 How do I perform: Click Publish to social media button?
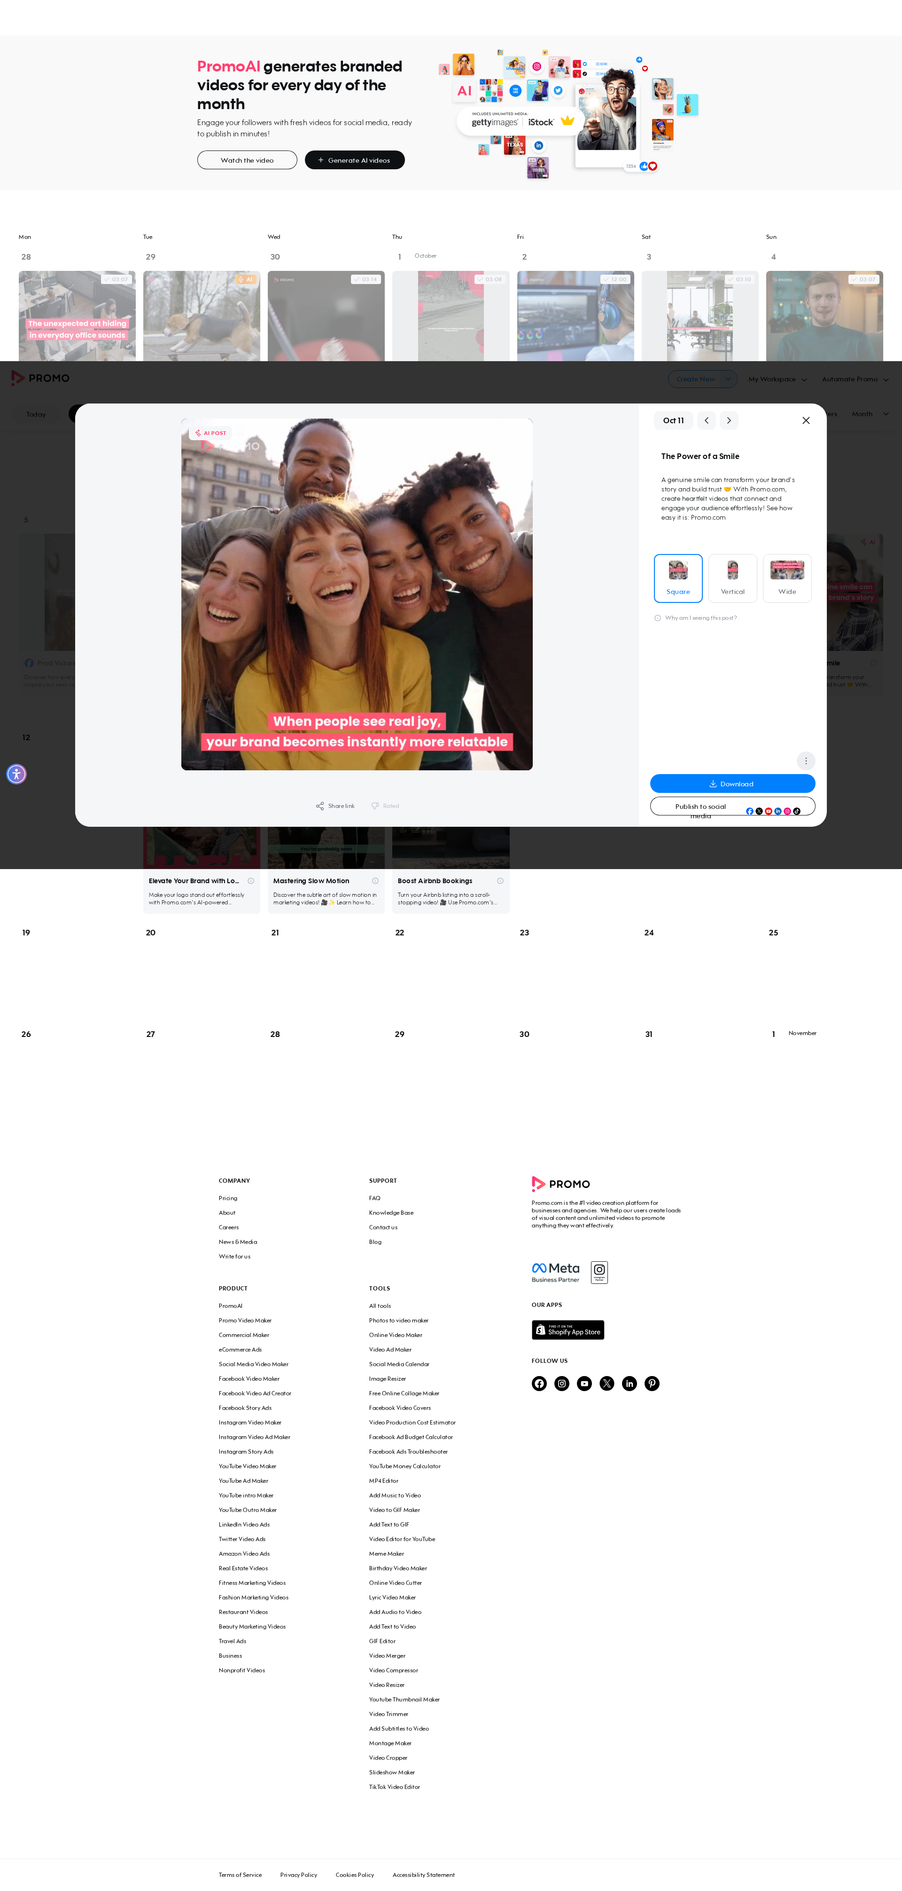732,807
